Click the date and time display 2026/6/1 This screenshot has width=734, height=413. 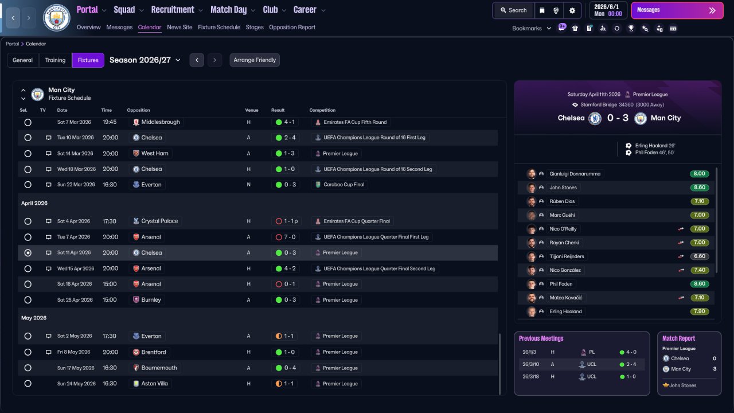(608, 10)
